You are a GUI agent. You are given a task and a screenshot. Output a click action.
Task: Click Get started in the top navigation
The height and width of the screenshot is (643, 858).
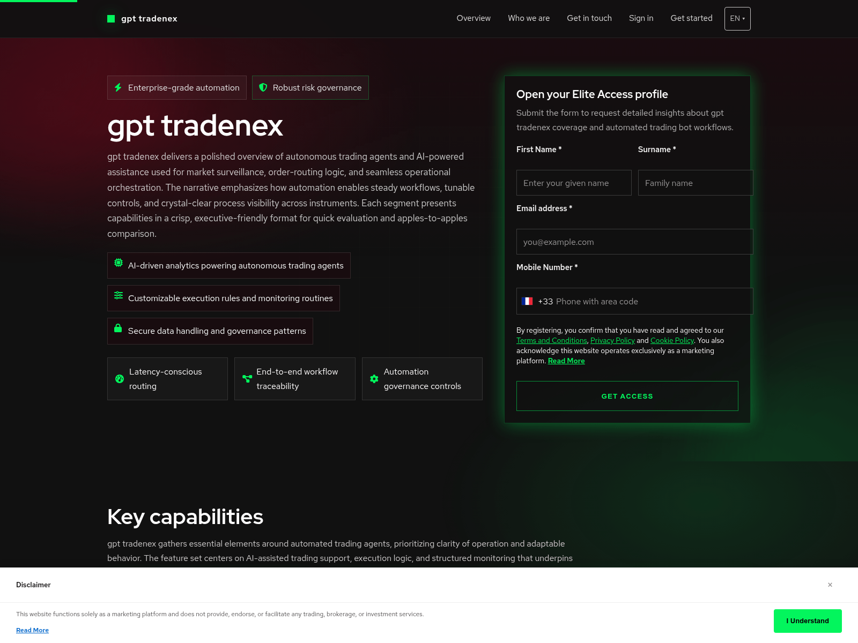(691, 18)
